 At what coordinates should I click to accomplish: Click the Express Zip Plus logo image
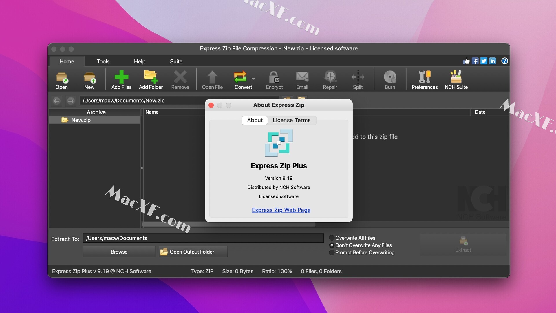[279, 143]
